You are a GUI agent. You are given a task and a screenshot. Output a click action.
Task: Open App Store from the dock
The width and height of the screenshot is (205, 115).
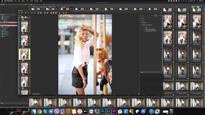tap(143, 111)
